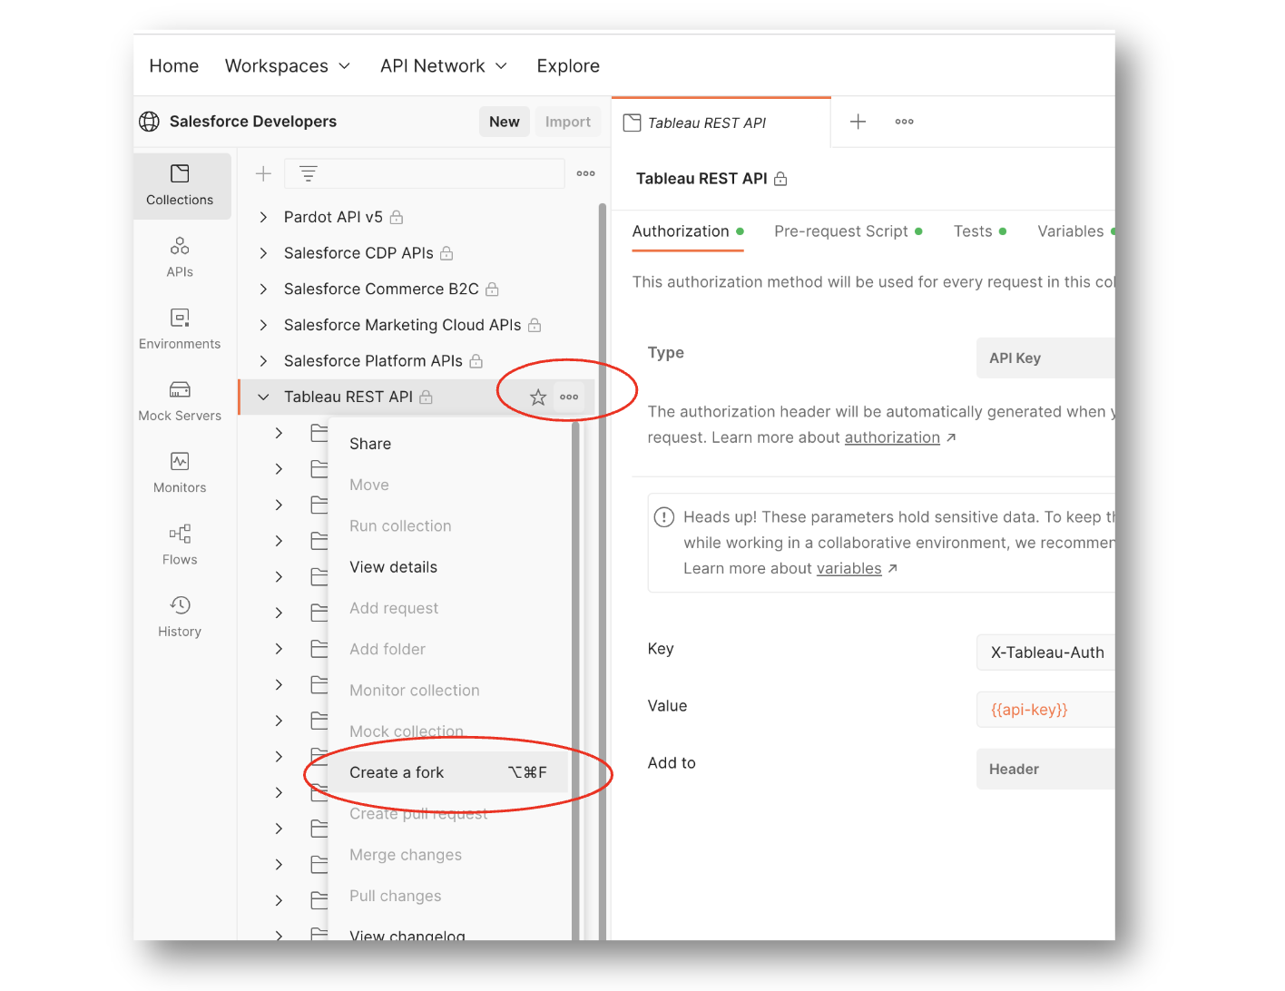This screenshot has height=991, width=1285.
Task: Click the Salesforce Developers workspace name
Action: tap(253, 122)
